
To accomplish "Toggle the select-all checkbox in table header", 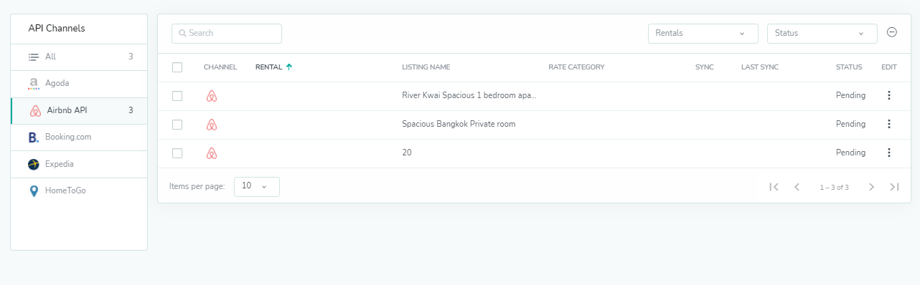I will click(177, 67).
